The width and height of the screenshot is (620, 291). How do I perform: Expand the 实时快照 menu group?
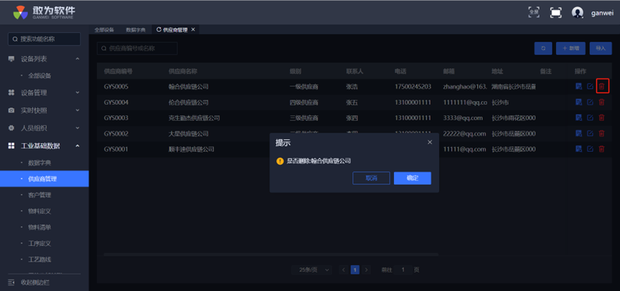(44, 110)
